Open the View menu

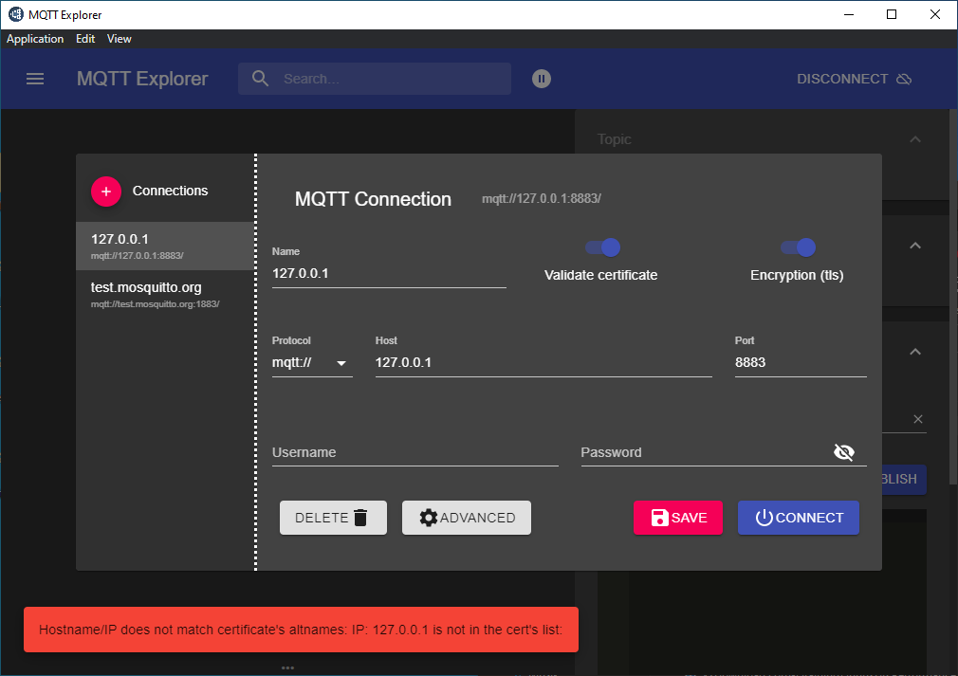pyautogui.click(x=120, y=39)
